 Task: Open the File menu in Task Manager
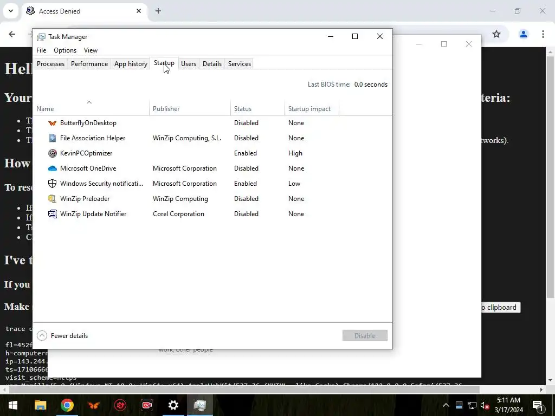pos(41,50)
